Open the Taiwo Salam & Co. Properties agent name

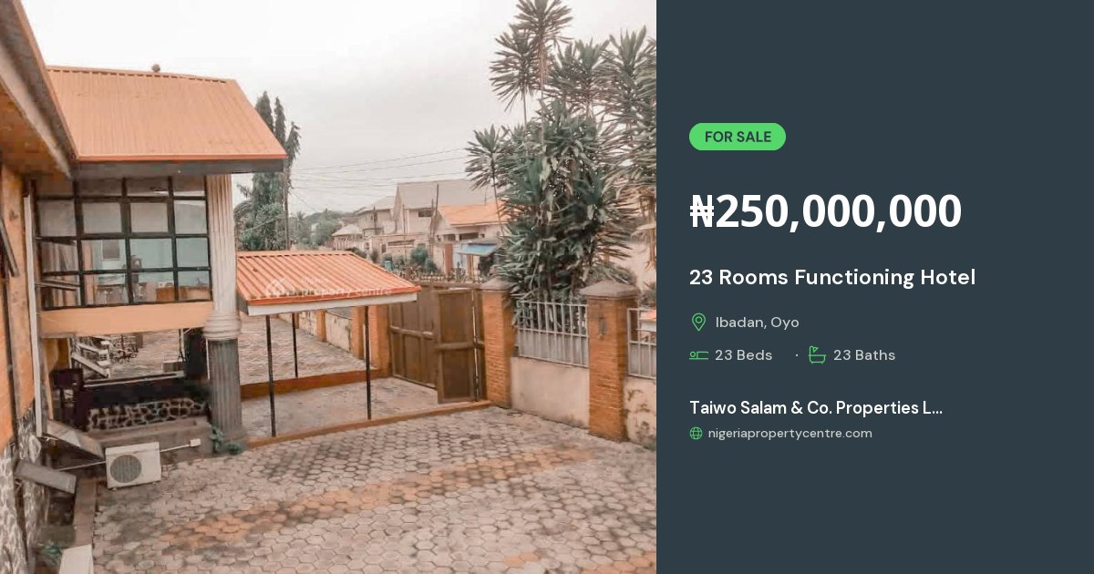[x=816, y=407]
